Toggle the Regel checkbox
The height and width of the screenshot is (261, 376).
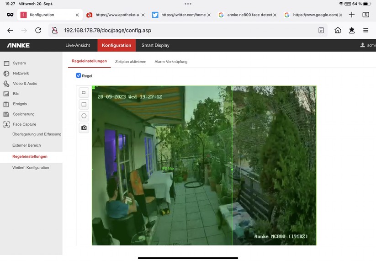pyautogui.click(x=79, y=75)
